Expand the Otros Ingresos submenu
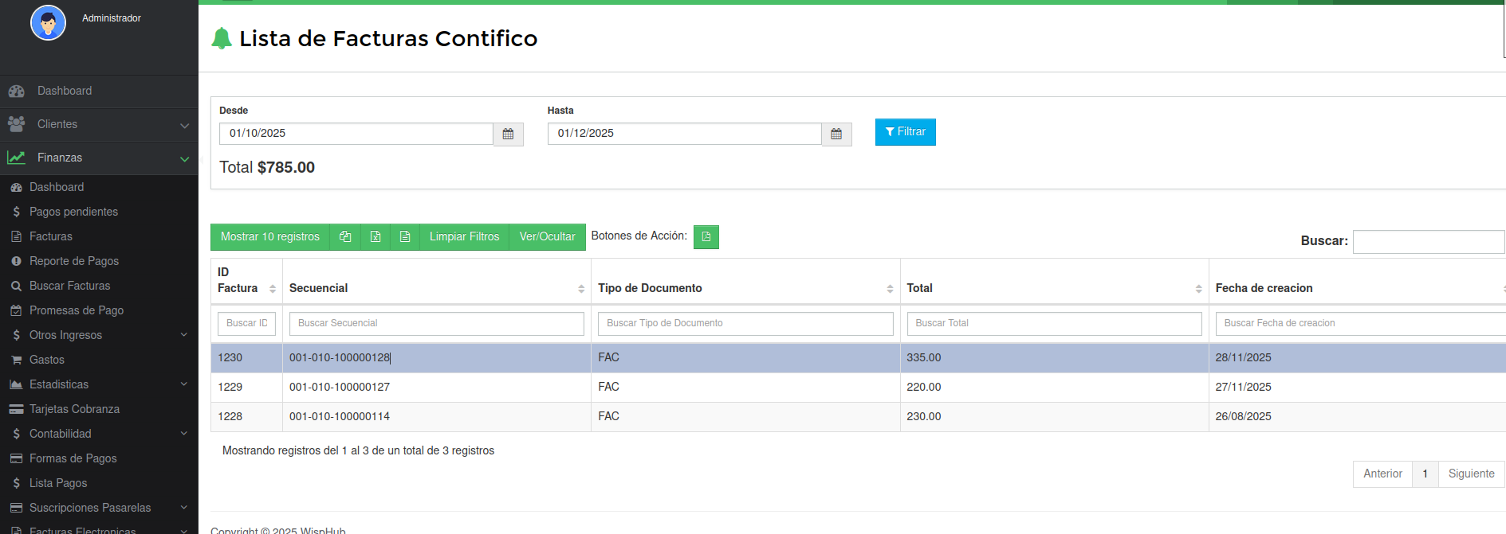The height and width of the screenshot is (534, 1506). click(99, 335)
